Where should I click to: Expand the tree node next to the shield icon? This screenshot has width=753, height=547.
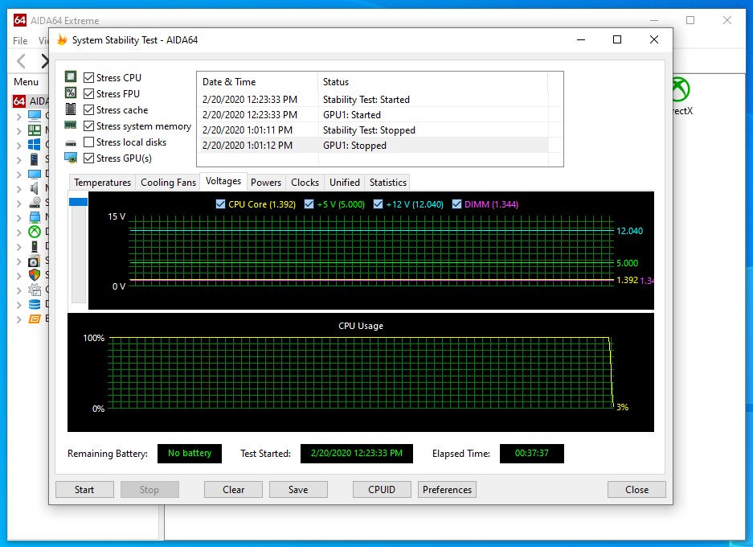(x=19, y=275)
